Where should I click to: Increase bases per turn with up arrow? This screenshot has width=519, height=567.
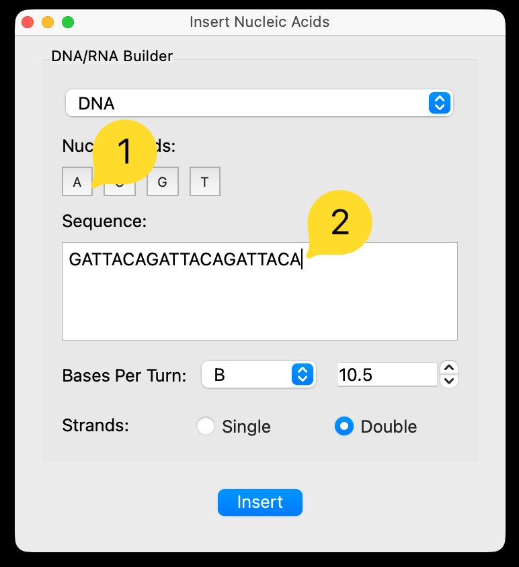click(450, 367)
